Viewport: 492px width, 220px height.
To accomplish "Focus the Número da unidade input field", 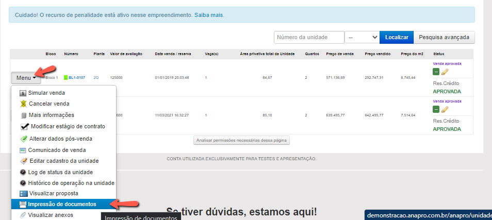I will pyautogui.click(x=308, y=37).
